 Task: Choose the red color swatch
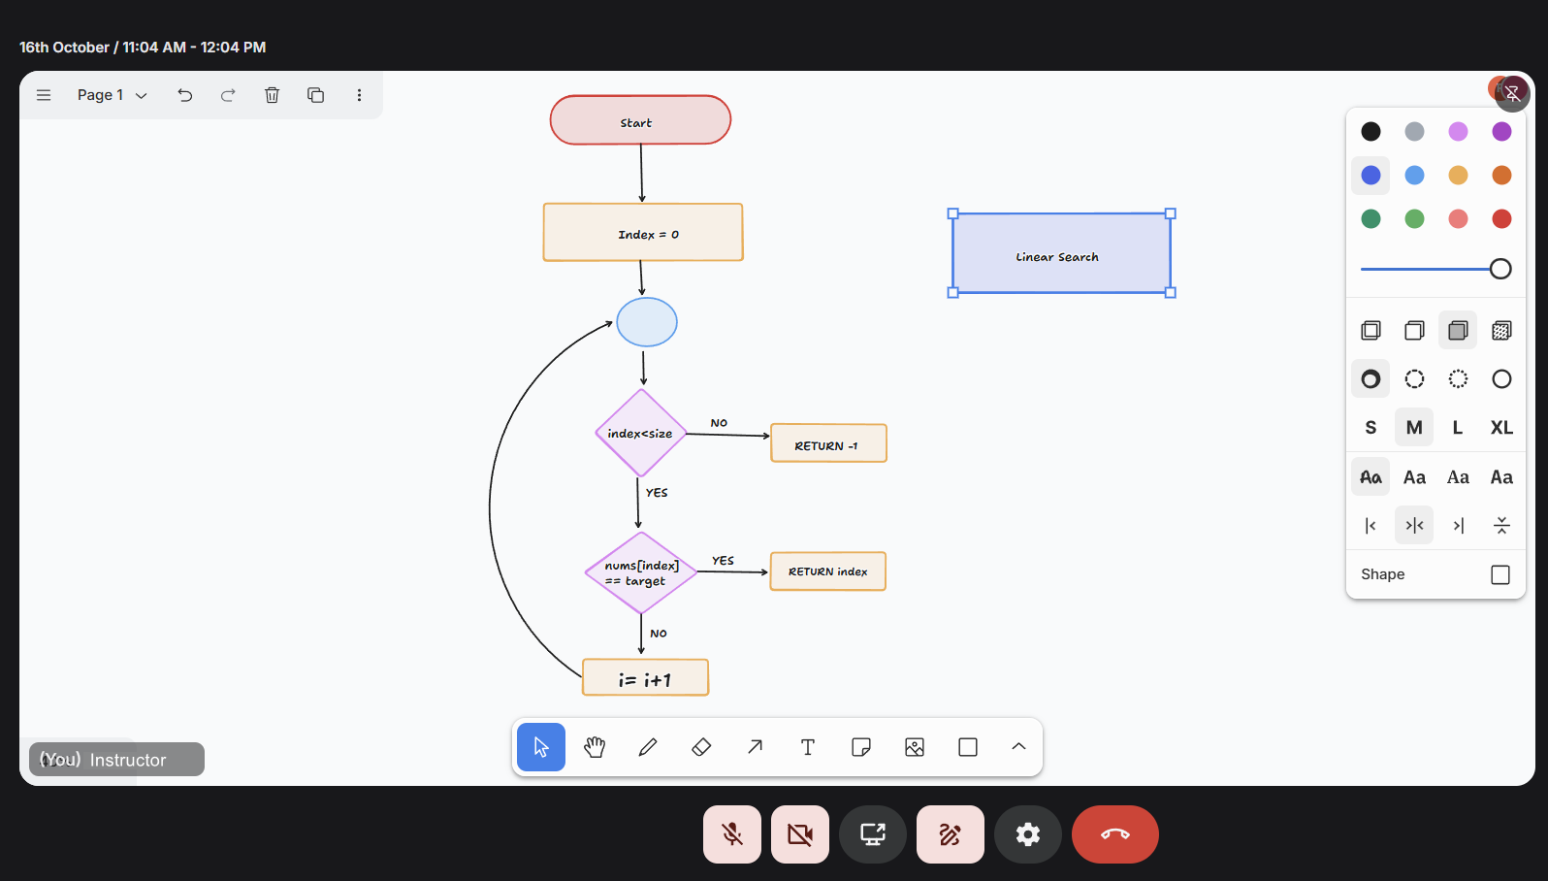click(x=1501, y=219)
